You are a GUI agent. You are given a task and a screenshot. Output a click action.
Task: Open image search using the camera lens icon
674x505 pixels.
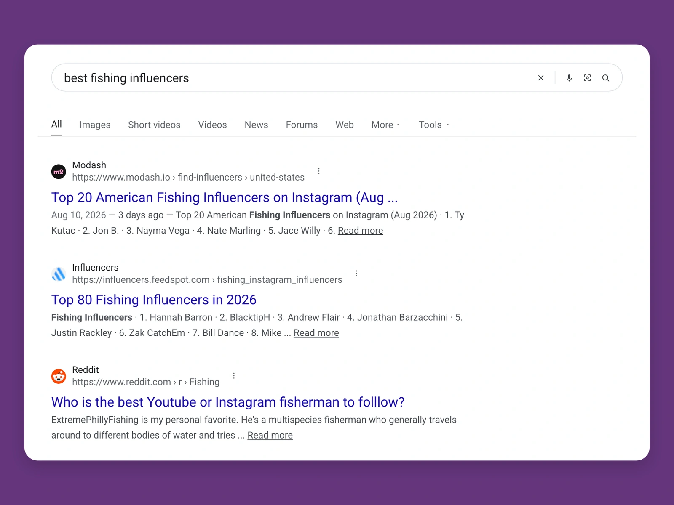pyautogui.click(x=587, y=78)
